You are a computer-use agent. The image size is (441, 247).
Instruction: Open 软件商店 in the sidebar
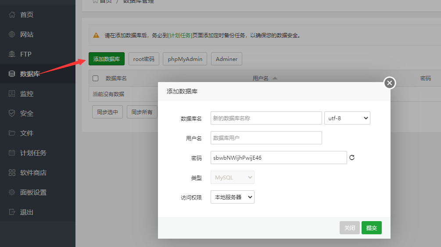coord(33,173)
